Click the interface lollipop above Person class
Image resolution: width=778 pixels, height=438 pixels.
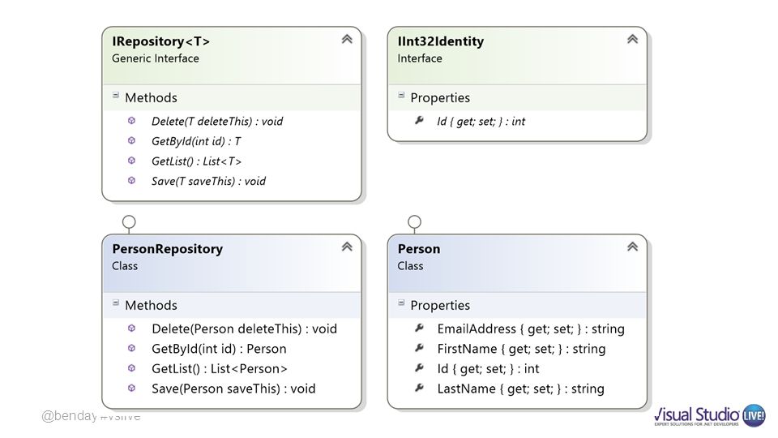pyautogui.click(x=414, y=222)
